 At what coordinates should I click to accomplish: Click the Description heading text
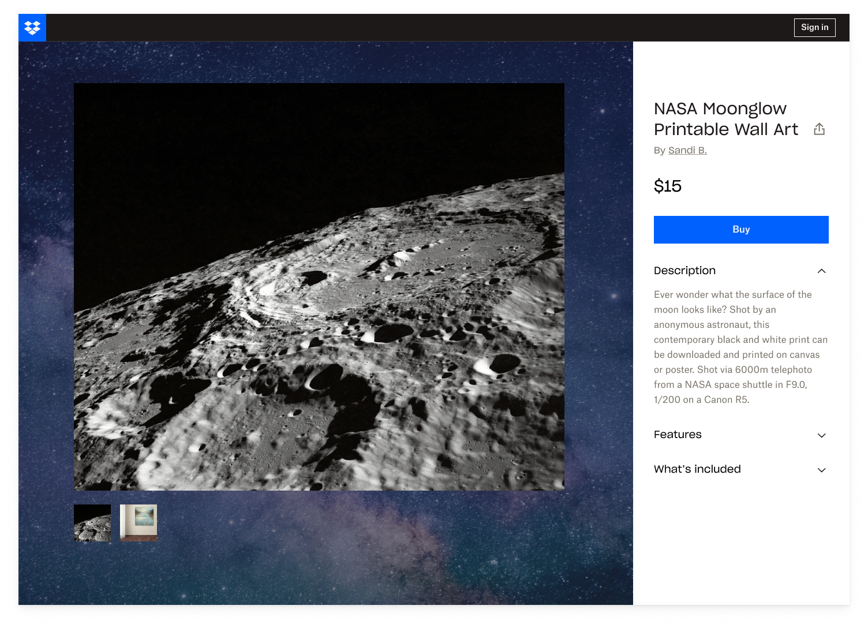click(x=684, y=271)
